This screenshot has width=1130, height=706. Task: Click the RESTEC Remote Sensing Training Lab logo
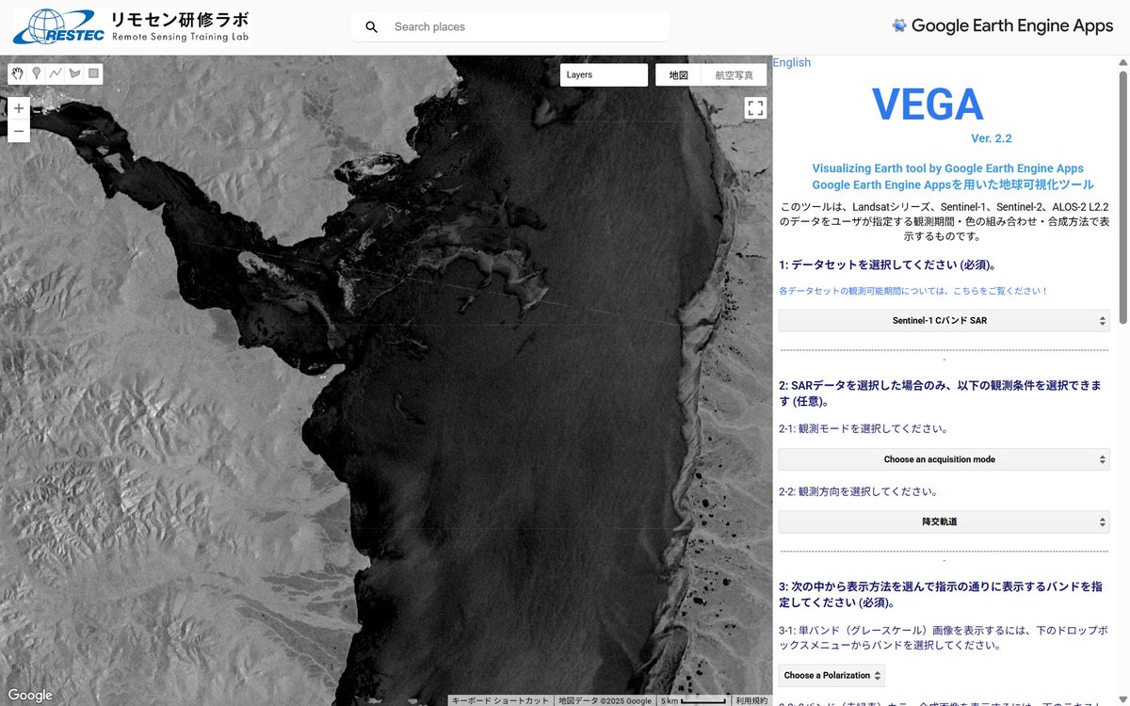pos(132,26)
